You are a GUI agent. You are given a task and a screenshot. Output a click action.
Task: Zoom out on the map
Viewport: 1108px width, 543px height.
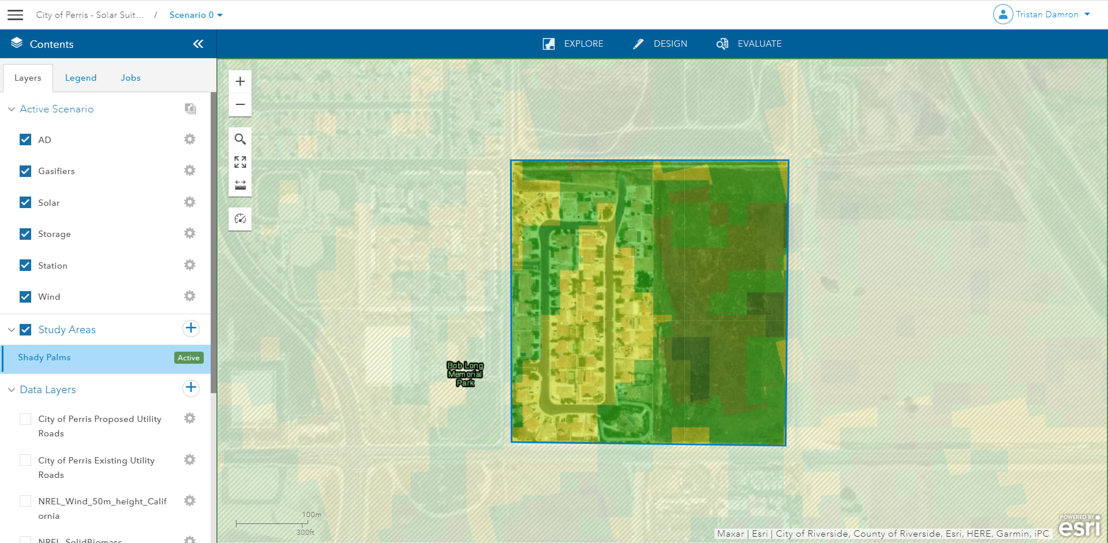240,105
